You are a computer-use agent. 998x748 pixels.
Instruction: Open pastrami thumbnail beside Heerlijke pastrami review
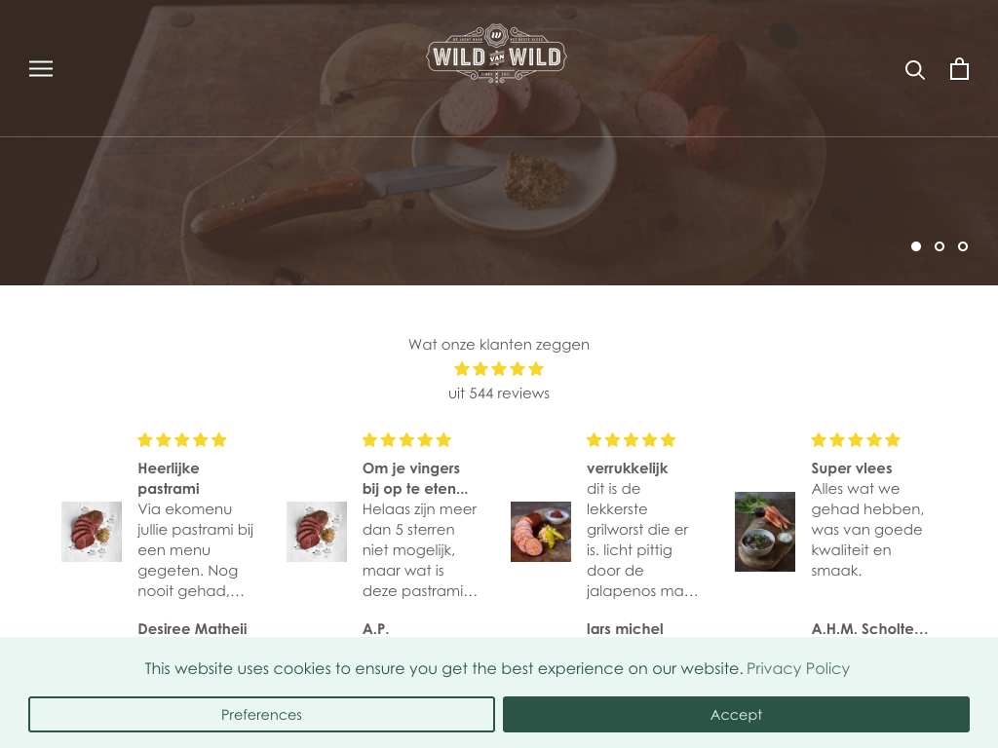92,532
